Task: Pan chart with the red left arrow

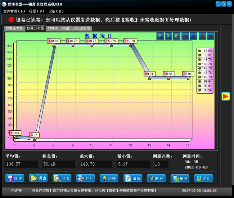Action: [x=185, y=36]
